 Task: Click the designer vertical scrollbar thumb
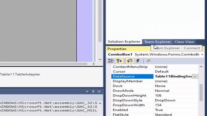[100, 21]
